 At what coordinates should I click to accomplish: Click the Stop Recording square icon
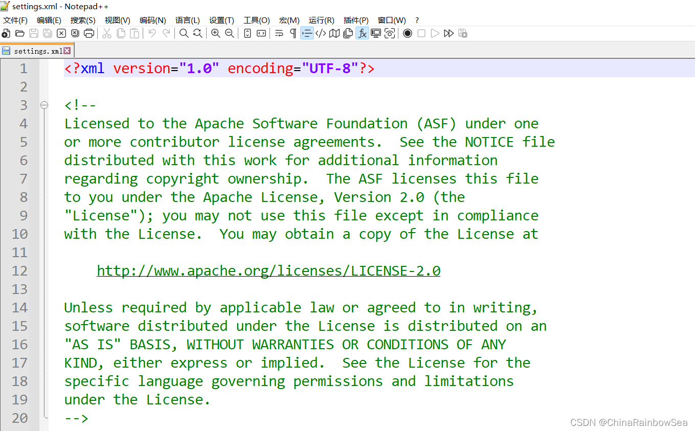pos(421,33)
